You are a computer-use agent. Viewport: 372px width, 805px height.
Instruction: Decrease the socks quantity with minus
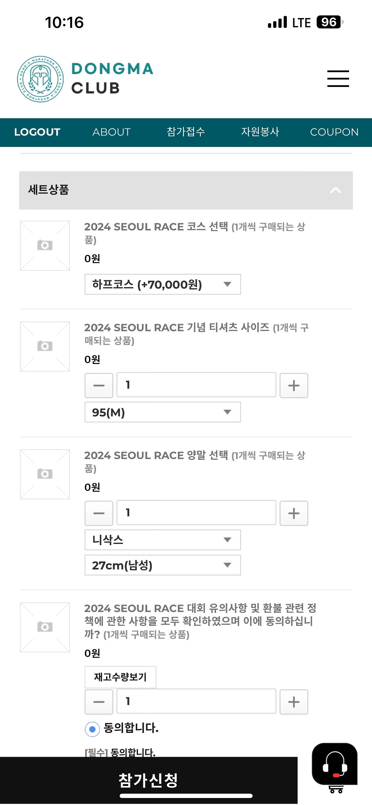[99, 513]
